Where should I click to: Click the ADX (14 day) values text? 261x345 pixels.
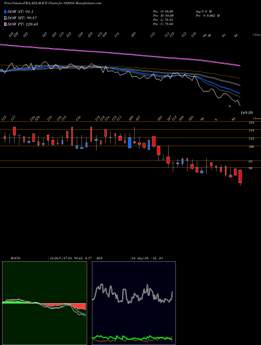[146, 258]
